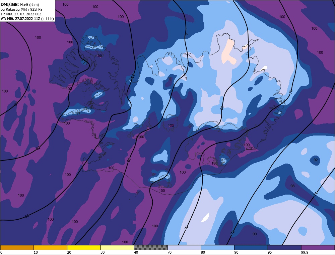Click the '40' legend scale label
Screen dimensions: 335x255
(x=136, y=252)
